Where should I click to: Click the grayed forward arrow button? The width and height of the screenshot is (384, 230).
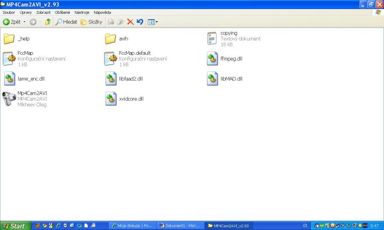[x=33, y=22]
